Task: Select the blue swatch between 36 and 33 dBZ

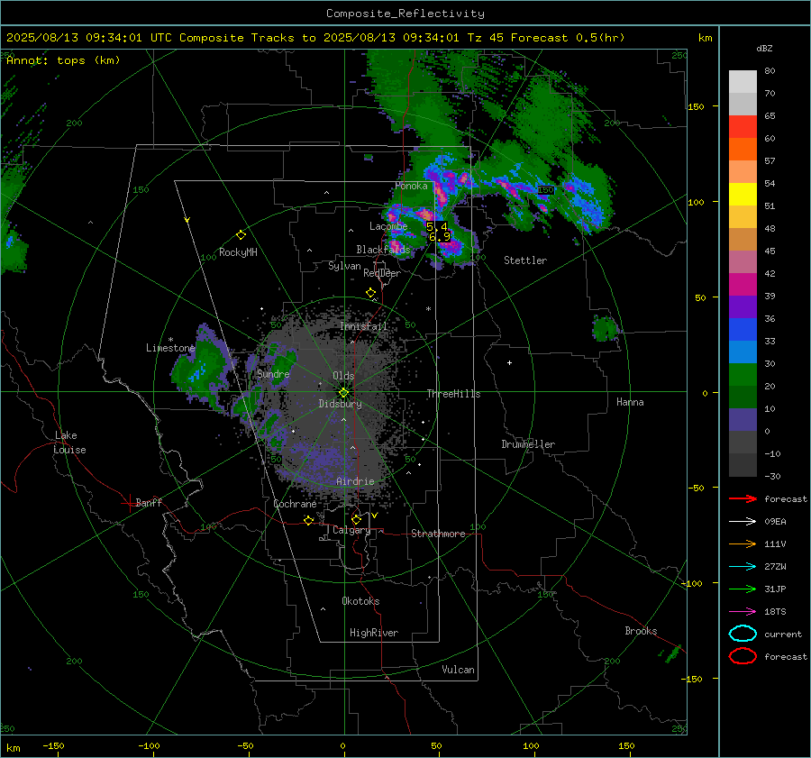Action: pos(743,330)
